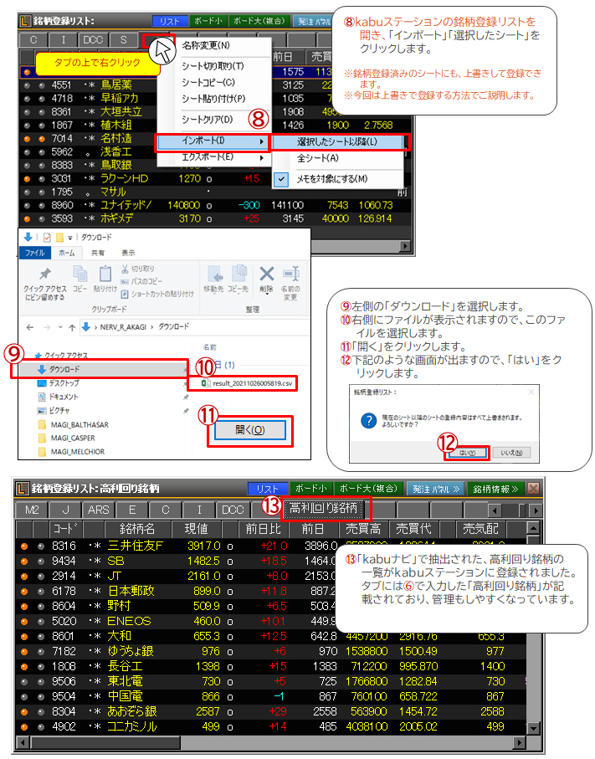Click the 削除 (Delete) X icon
The height and width of the screenshot is (759, 595).
point(266,274)
